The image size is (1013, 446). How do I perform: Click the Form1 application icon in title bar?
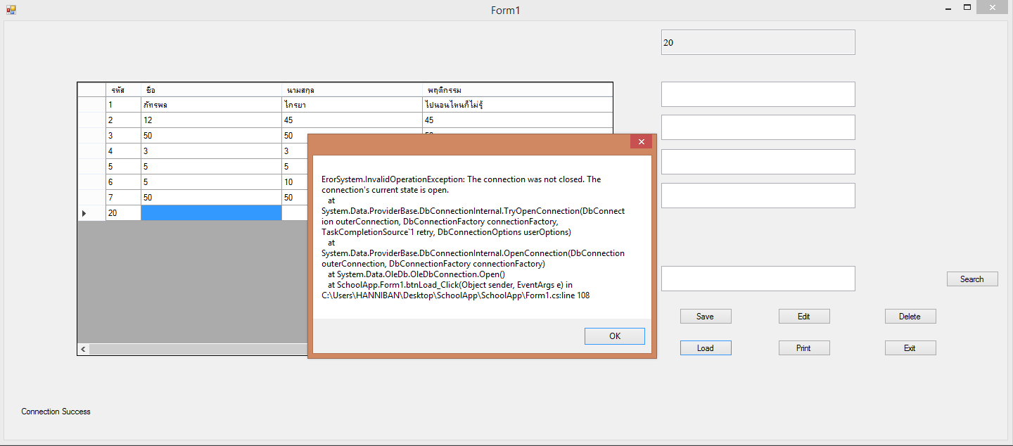[x=11, y=10]
